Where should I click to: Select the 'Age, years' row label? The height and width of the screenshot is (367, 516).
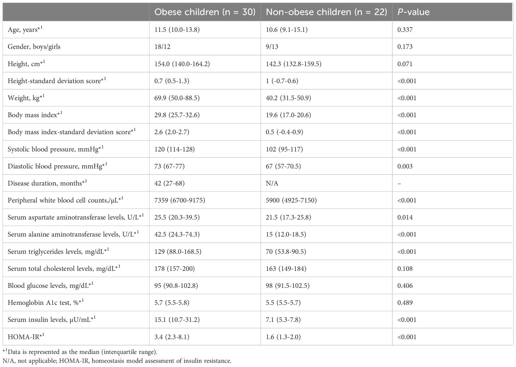25,29
